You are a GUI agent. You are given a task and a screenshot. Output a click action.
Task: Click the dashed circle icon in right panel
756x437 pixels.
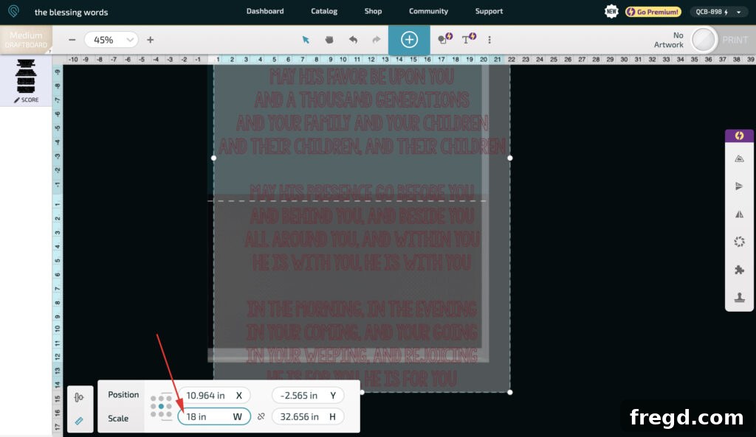(739, 242)
